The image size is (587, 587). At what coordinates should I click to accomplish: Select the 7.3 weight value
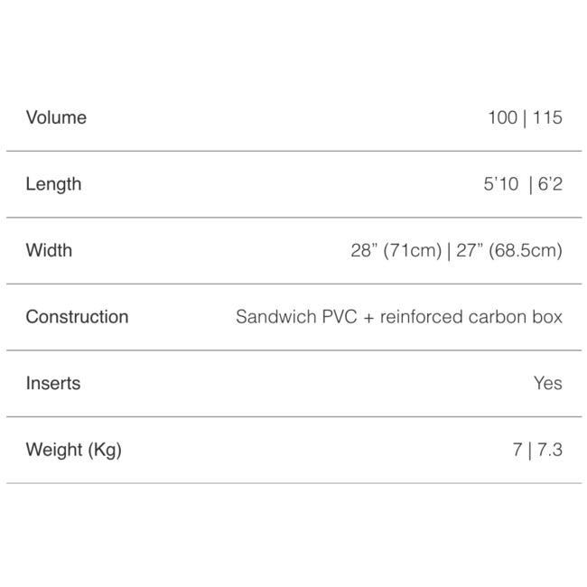coord(549,450)
